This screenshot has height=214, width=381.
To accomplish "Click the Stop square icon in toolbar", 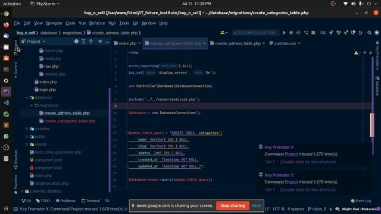I will point(313,33).
